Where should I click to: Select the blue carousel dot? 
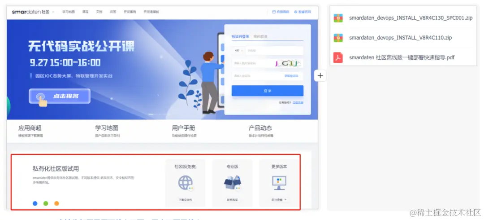35,203
